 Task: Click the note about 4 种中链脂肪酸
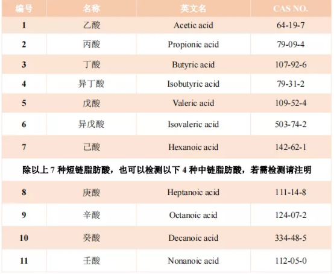167,170
